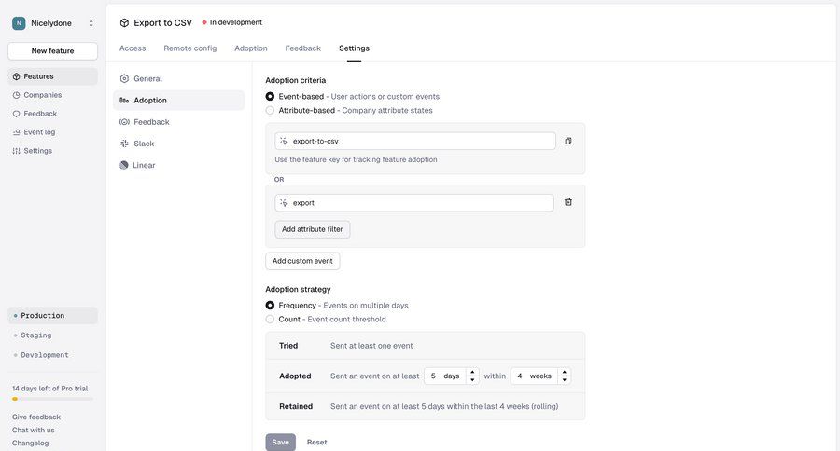Switch to the Feedback top tab
The width and height of the screenshot is (840, 451).
(x=302, y=48)
